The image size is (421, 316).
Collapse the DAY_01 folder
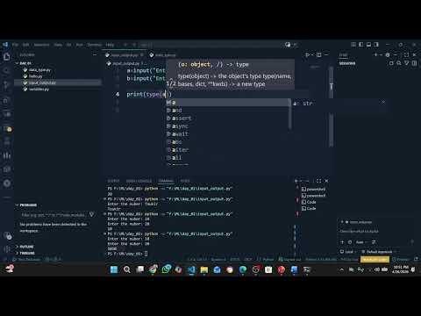(x=17, y=63)
